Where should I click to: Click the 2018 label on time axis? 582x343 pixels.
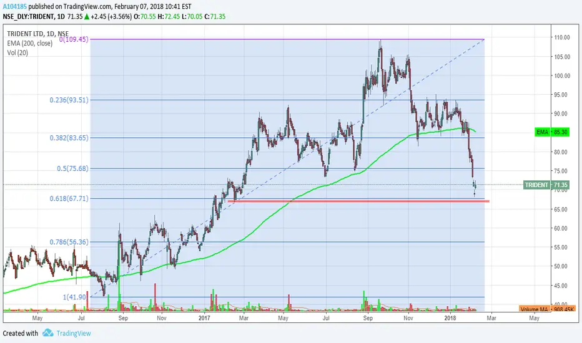[450, 318]
